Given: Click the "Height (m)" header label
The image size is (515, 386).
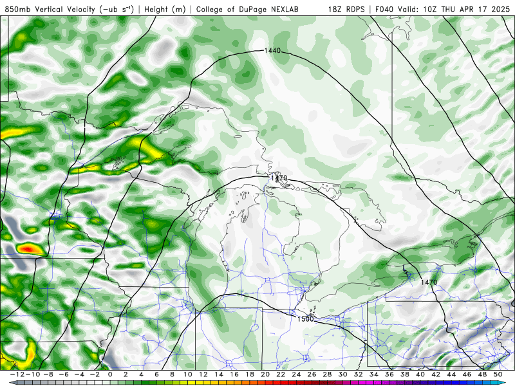Looking at the screenshot, I should (x=165, y=9).
